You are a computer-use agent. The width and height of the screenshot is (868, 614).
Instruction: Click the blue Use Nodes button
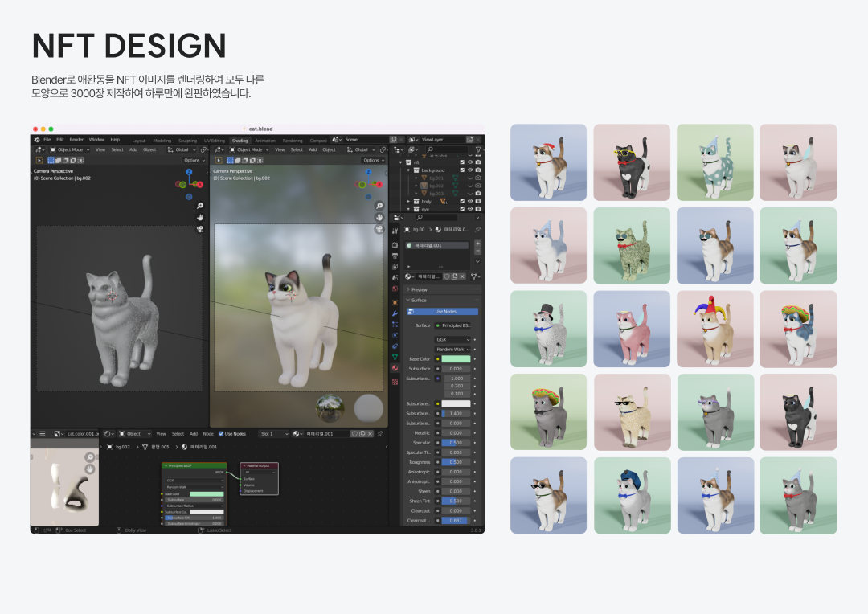point(444,312)
